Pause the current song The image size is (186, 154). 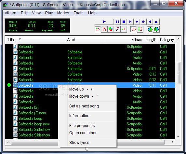[117, 22]
